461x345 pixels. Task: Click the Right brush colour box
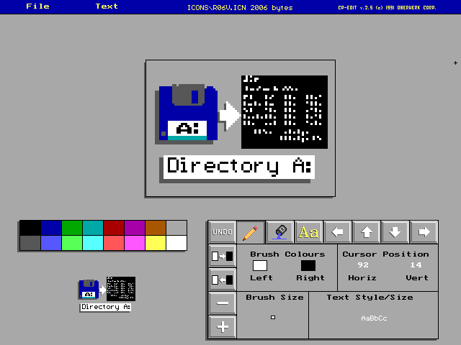click(x=308, y=266)
